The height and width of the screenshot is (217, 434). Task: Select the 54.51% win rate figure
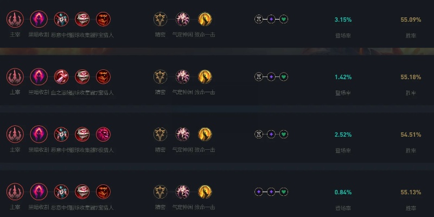411,135
